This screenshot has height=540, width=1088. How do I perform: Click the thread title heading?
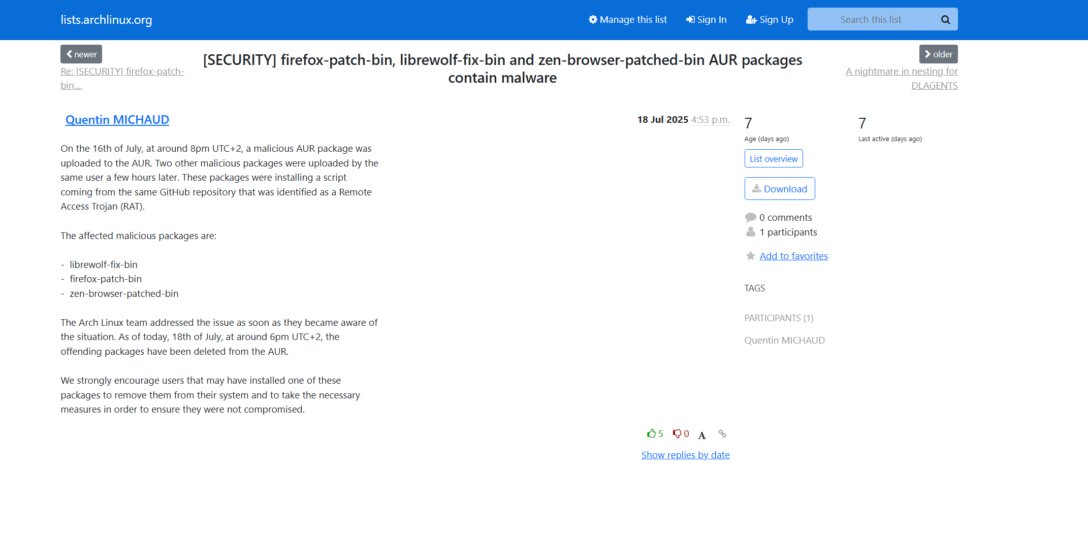502,69
